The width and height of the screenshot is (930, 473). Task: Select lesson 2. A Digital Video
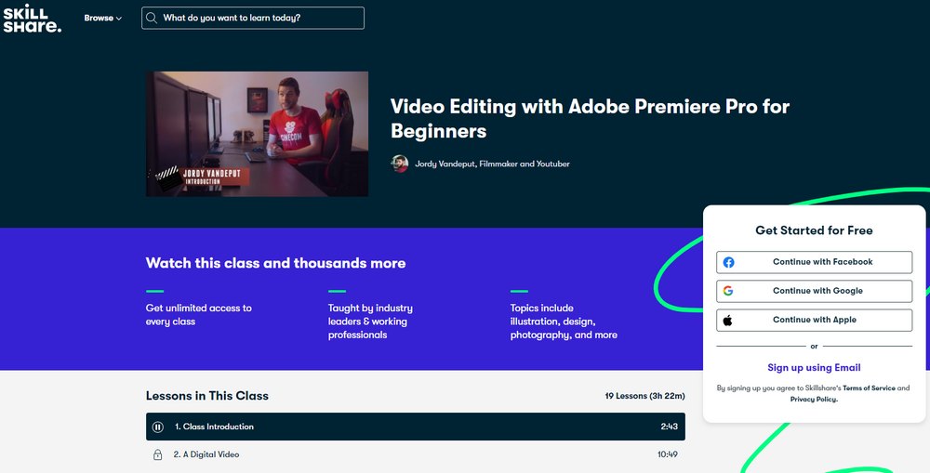415,454
